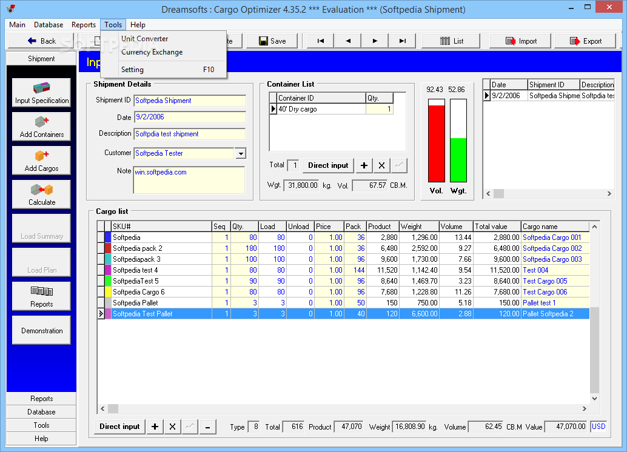Open Add Containers in sidebar

click(x=42, y=127)
